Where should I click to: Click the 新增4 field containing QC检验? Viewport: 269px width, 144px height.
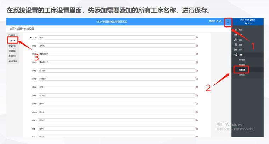pyautogui.click(x=116, y=71)
